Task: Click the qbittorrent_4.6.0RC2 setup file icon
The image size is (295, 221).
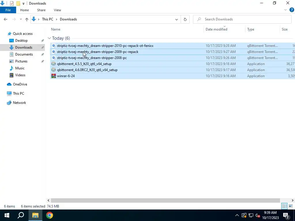Action: pos(54,70)
